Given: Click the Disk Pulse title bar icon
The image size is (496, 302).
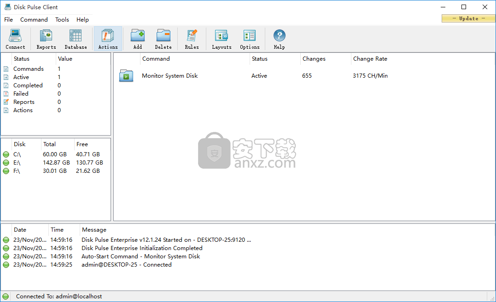Looking at the screenshot, I should click(7, 7).
